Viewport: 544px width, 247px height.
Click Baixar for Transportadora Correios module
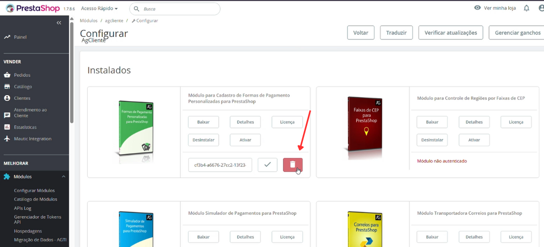[x=432, y=237]
